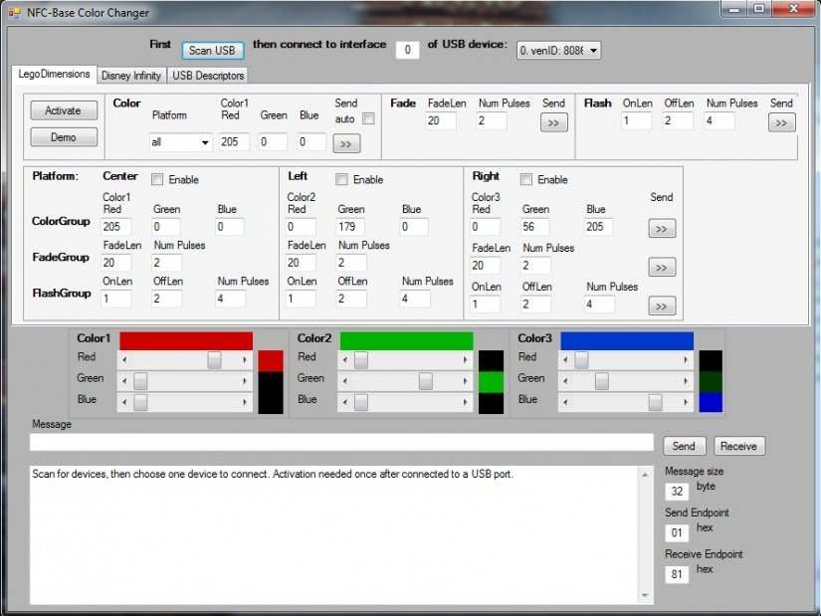Click the Color section send arrow button
This screenshot has width=821, height=616.
[346, 143]
